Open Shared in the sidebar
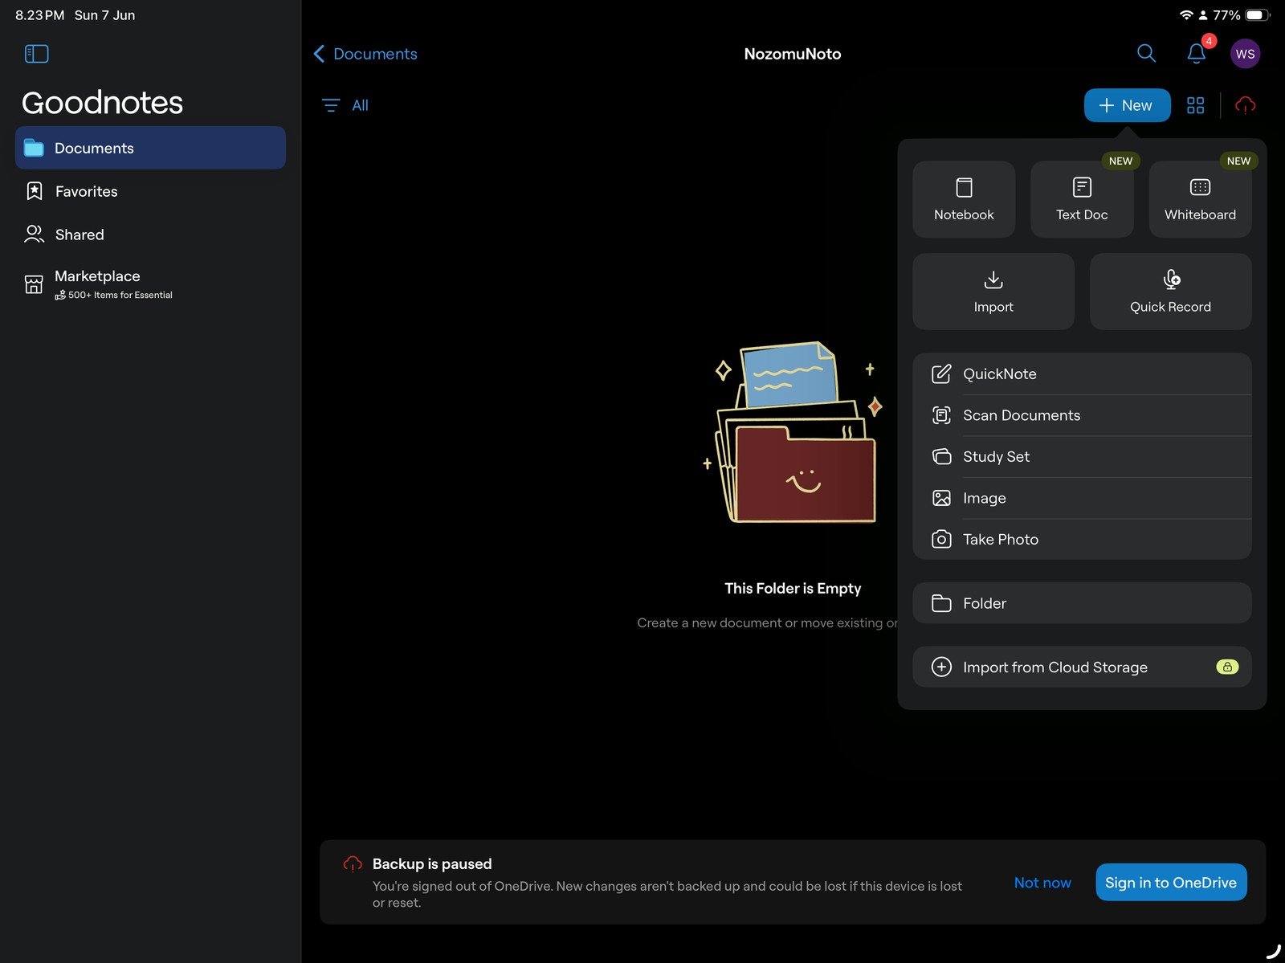Screen dimensions: 1285x963 point(150,235)
